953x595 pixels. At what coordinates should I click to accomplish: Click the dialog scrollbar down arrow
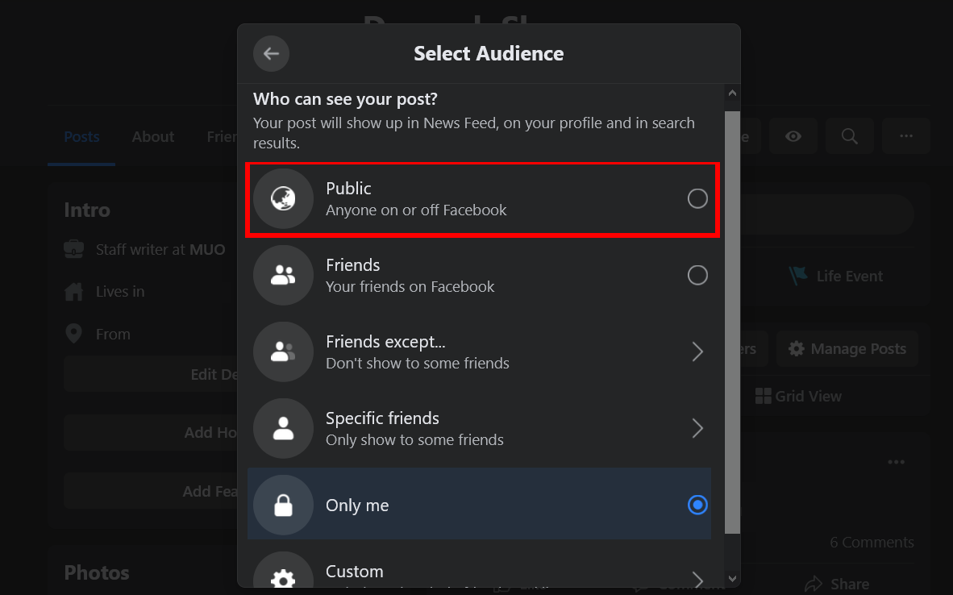click(732, 579)
